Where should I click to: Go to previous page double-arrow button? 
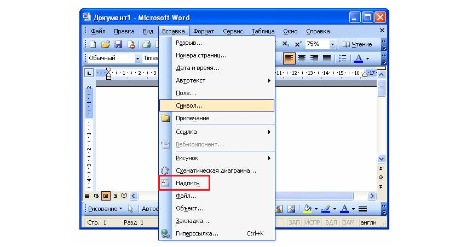pos(381,168)
